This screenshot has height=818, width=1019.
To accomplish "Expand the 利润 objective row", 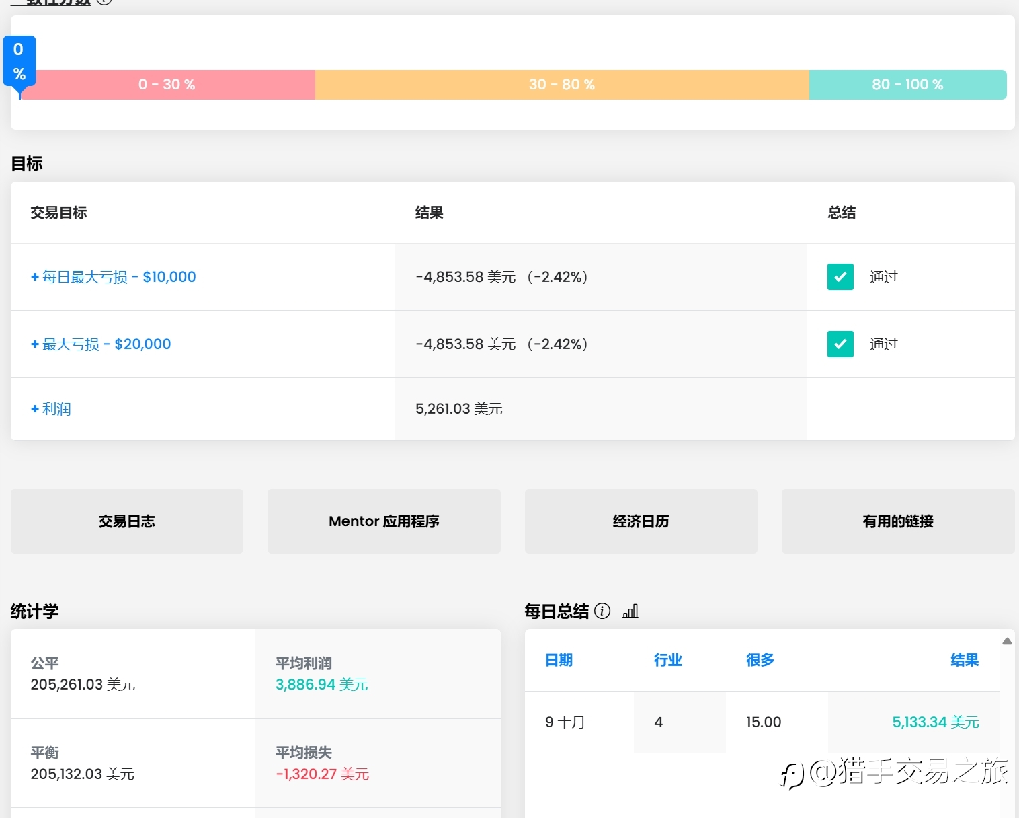I will point(51,408).
